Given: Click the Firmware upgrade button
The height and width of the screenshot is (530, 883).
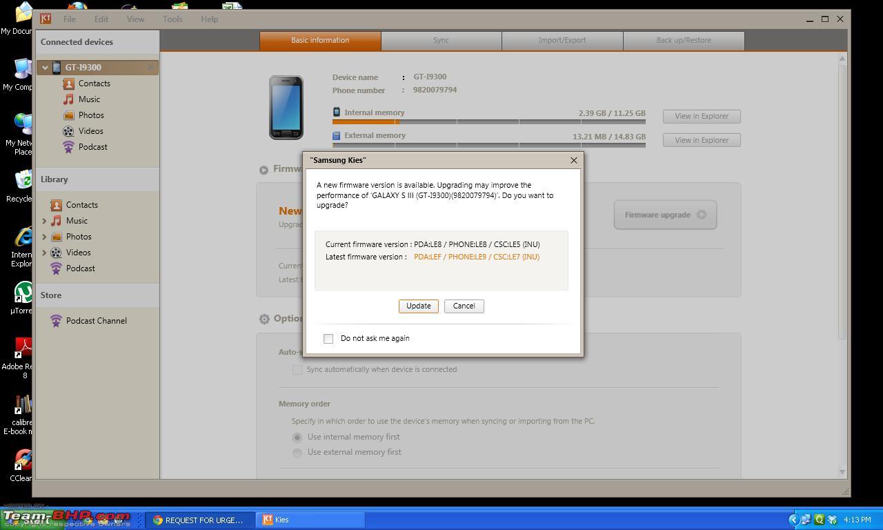Looking at the screenshot, I should coord(665,215).
